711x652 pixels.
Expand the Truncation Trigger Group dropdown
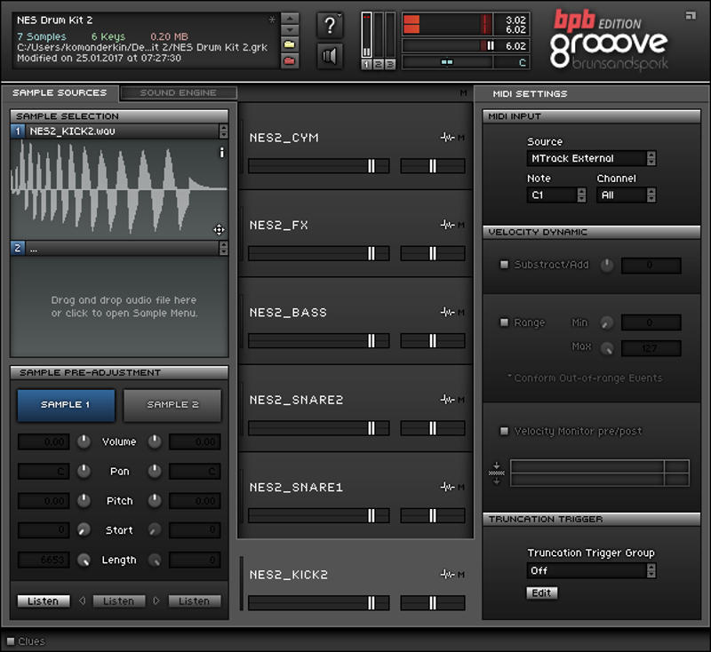pyautogui.click(x=591, y=570)
